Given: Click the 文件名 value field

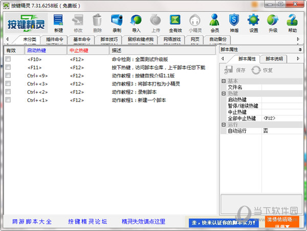Looking at the screenshot, I should [x=282, y=87].
